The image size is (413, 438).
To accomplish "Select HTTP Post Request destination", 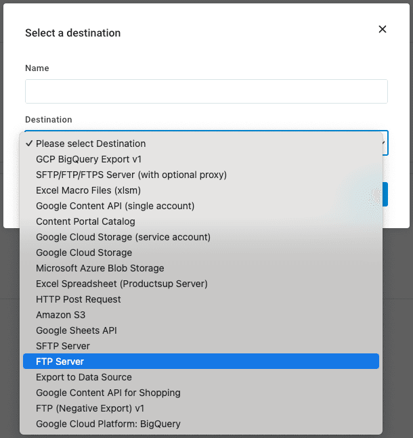I will pyautogui.click(x=79, y=299).
